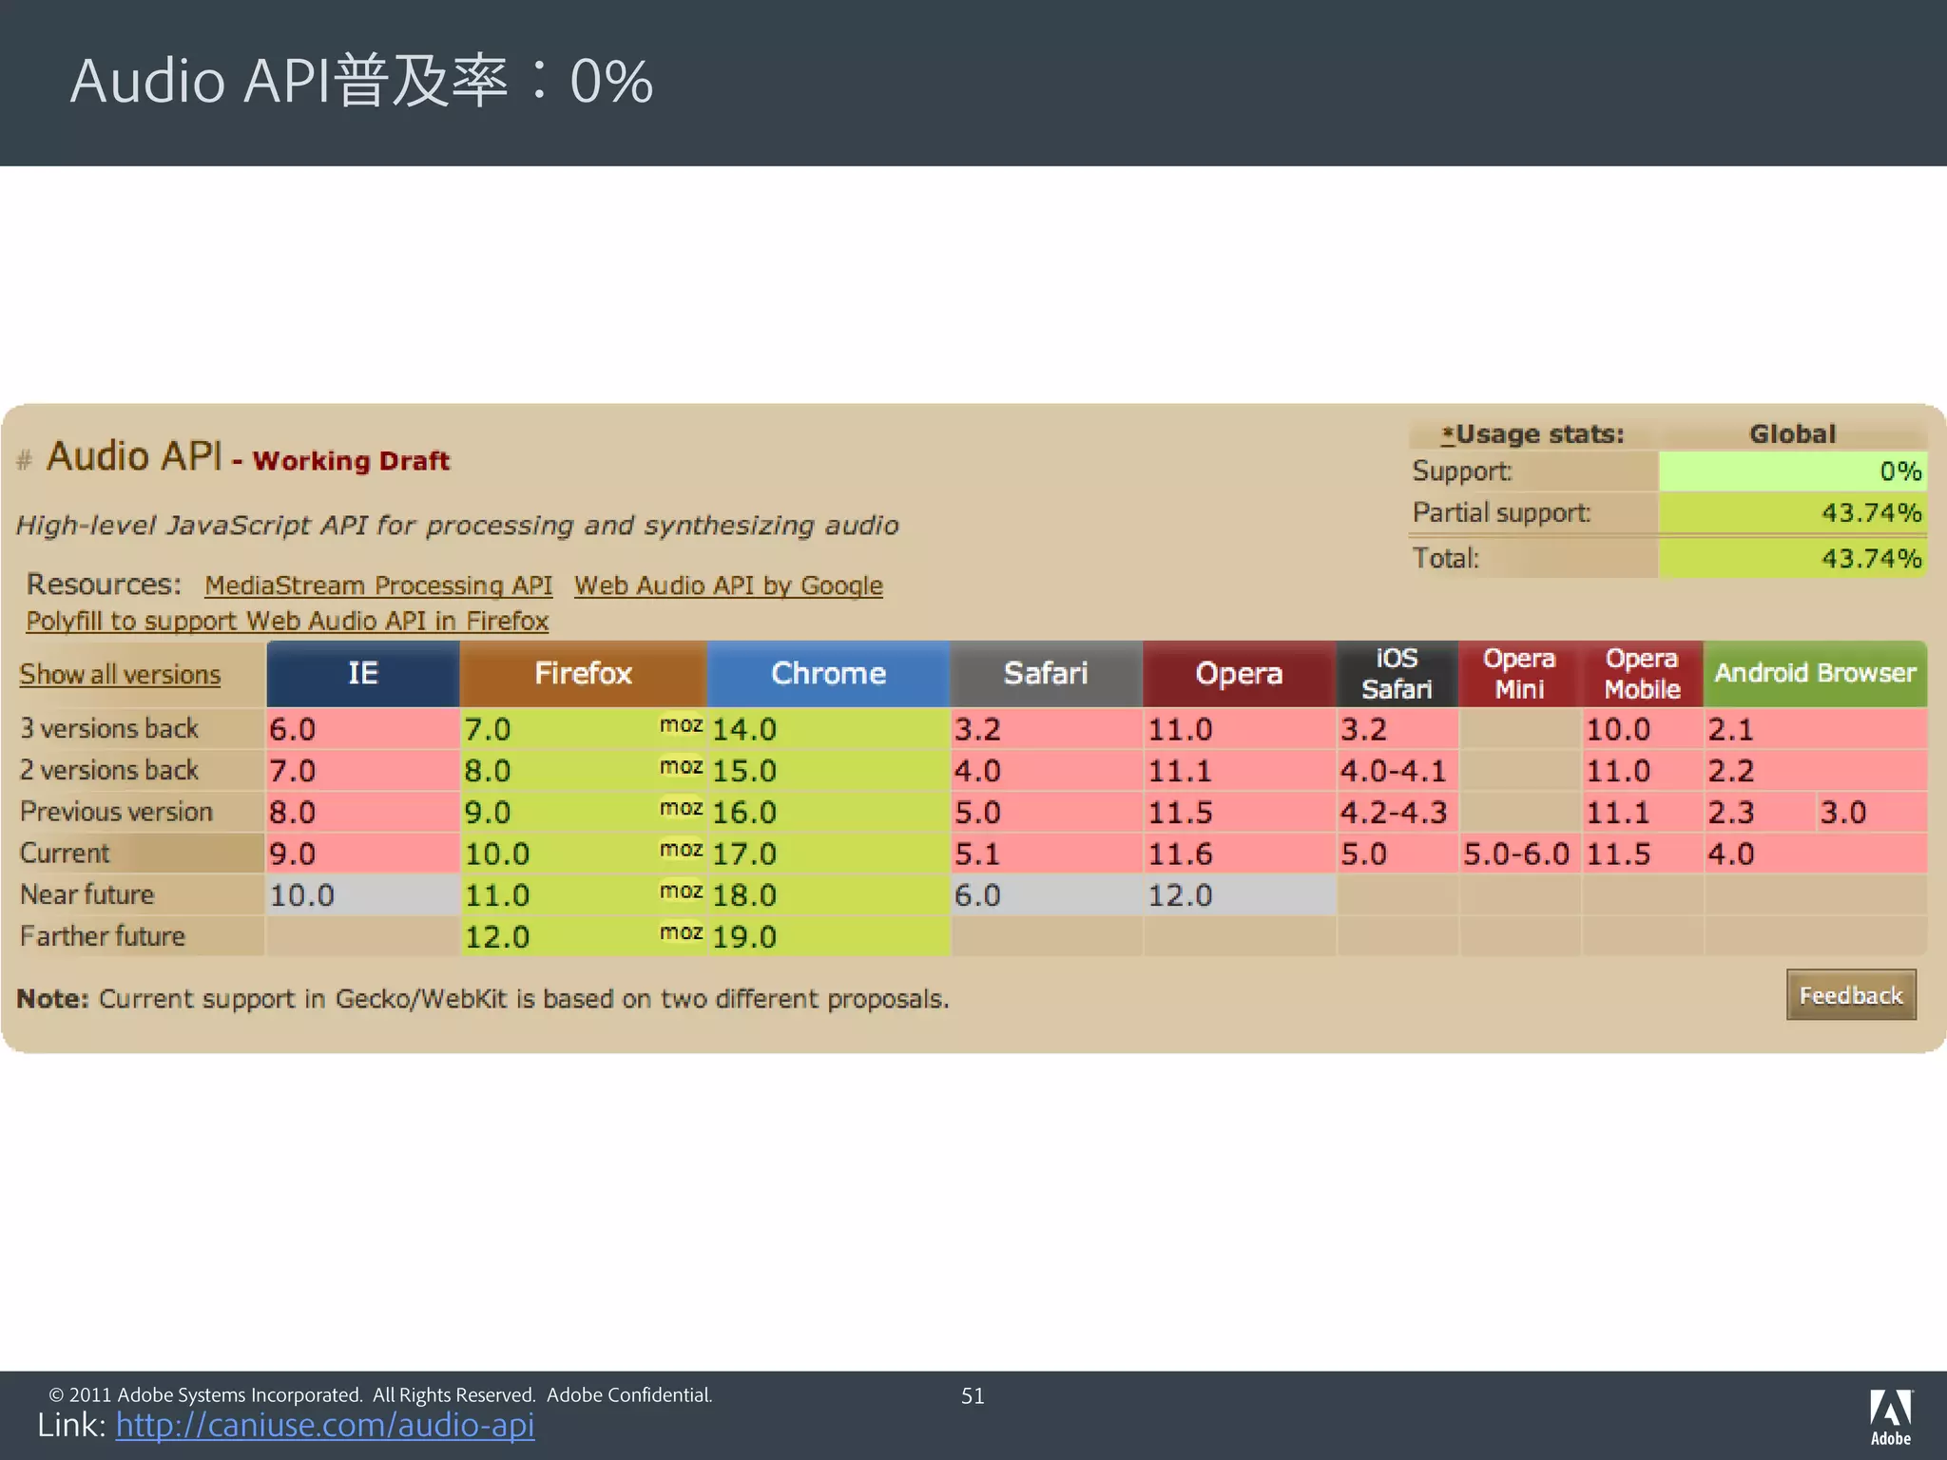Click the Gecko/WebKit note text
The height and width of the screenshot is (1460, 1947).
[x=483, y=999]
